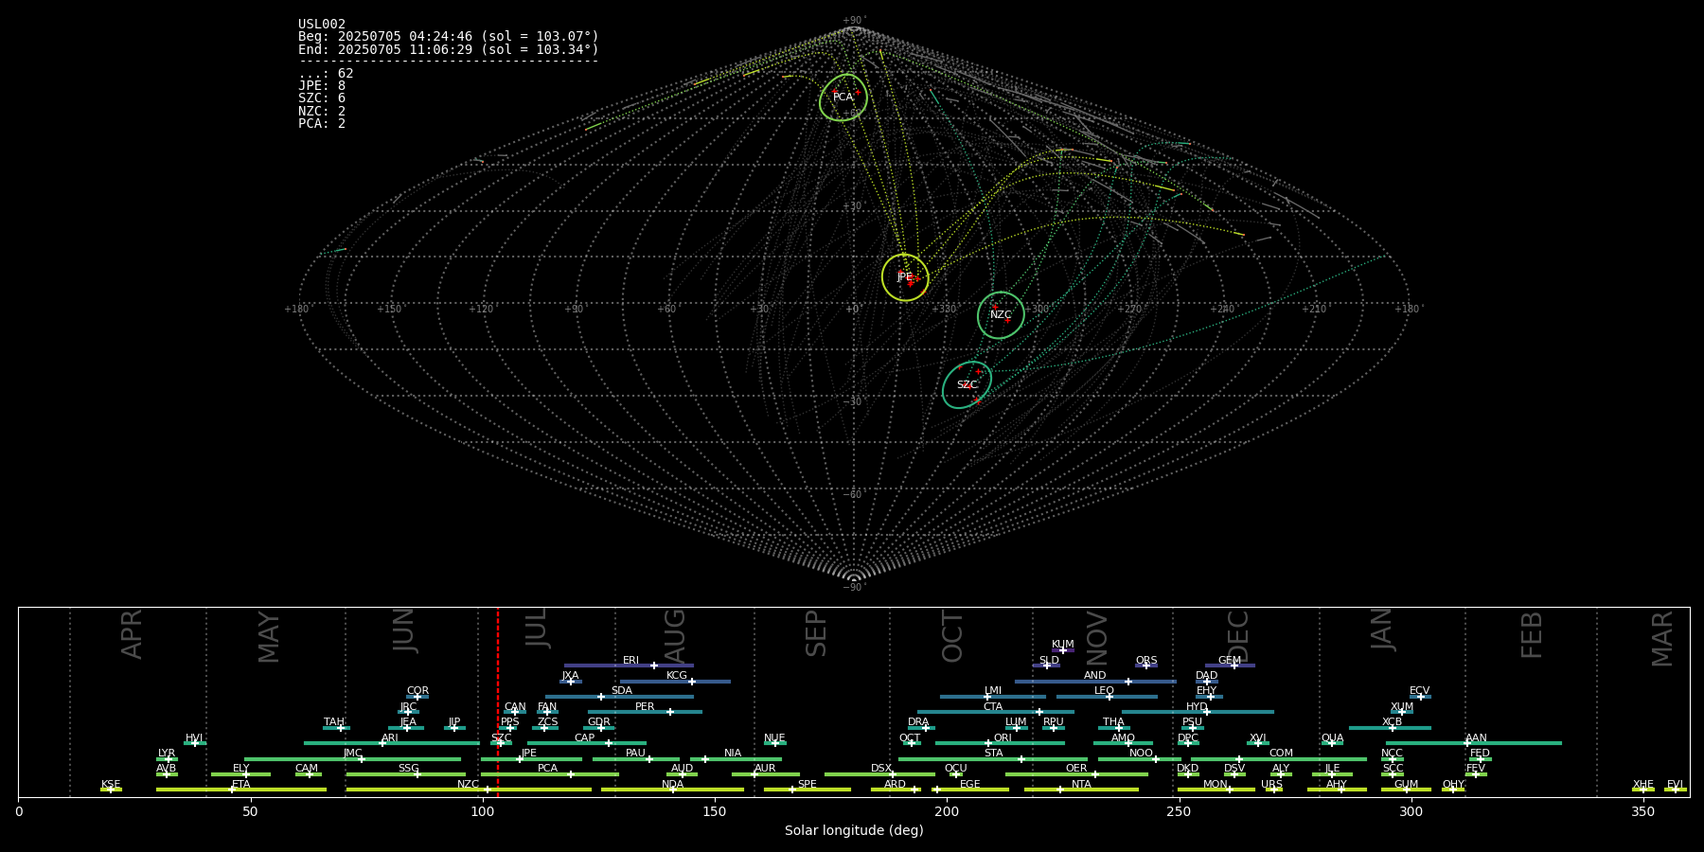Click the red dashed current solar longitude line
1704x852 pixels.
(498, 701)
